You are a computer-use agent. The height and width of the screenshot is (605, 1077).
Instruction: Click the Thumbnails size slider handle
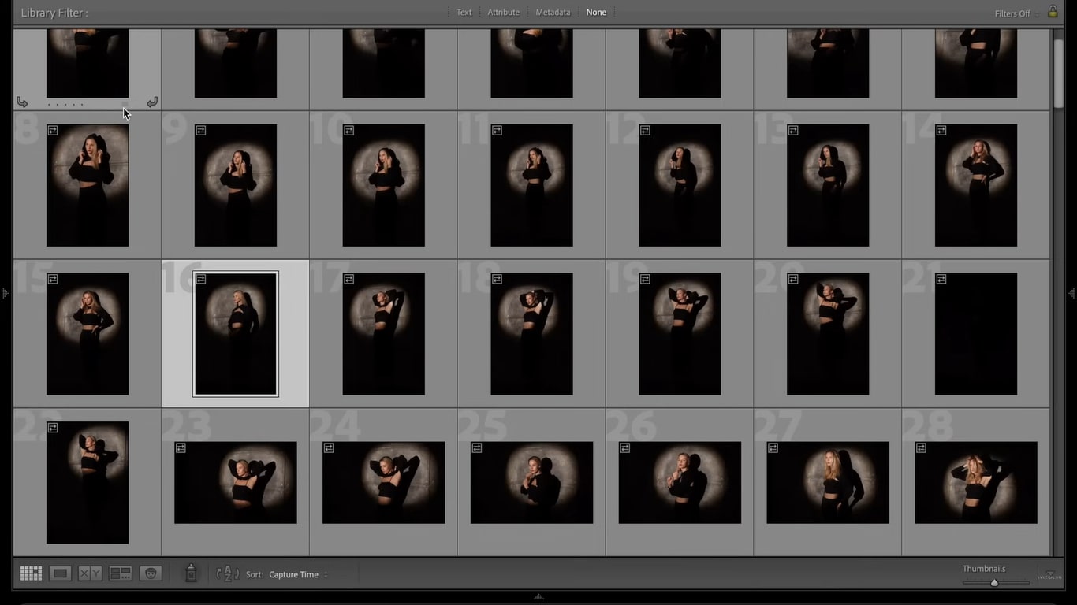tap(994, 583)
